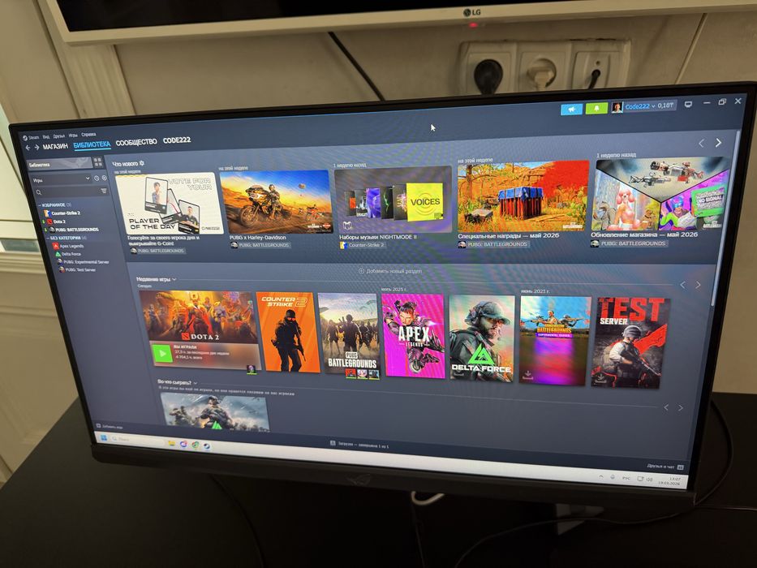This screenshot has height=568, width=757.
Task: Open Друзья и чат panel
Action: (x=665, y=466)
